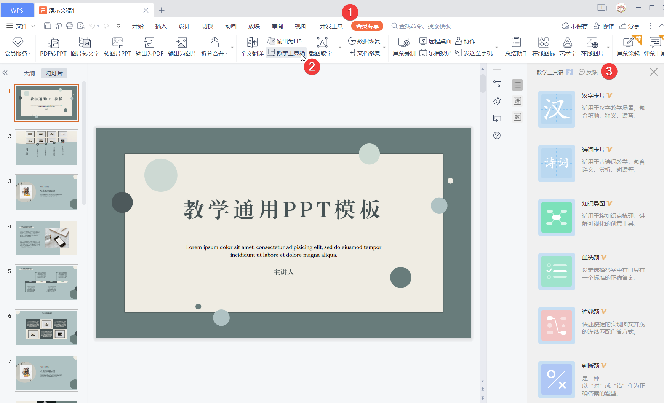Screen dimensions: 664x403
Task: Switch to the 插入 ribbon tab
Action: (161, 26)
